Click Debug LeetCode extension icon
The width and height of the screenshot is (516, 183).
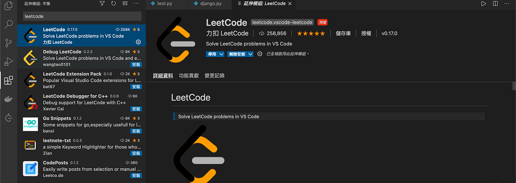[31, 57]
